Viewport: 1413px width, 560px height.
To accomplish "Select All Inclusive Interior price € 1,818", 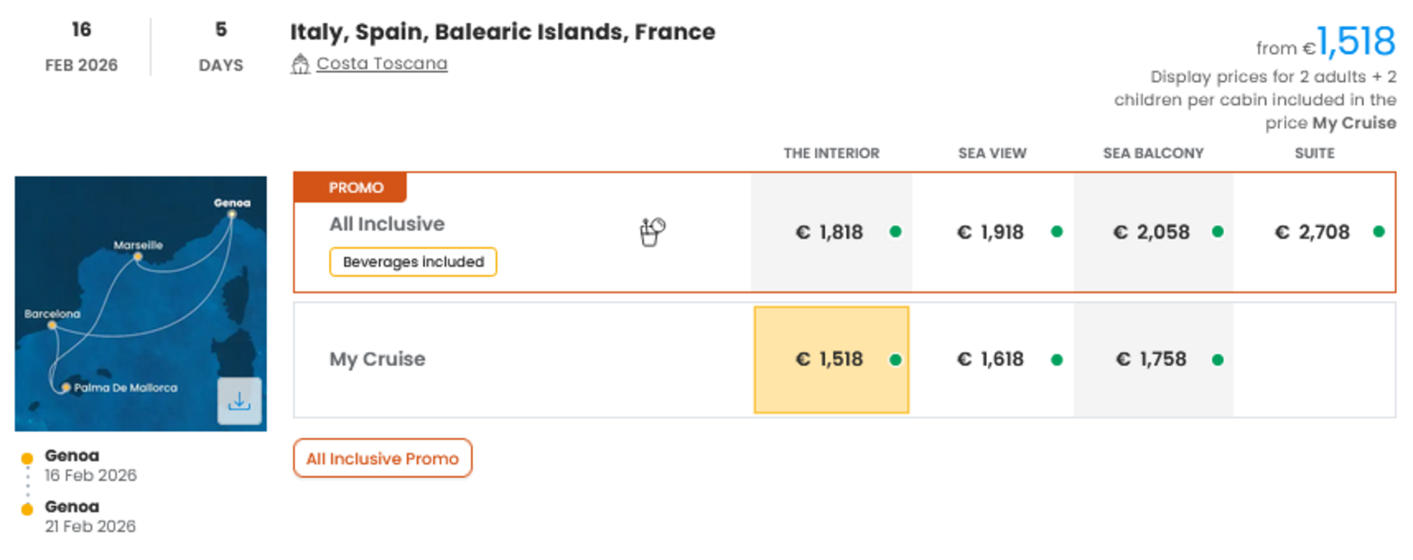I will [831, 232].
